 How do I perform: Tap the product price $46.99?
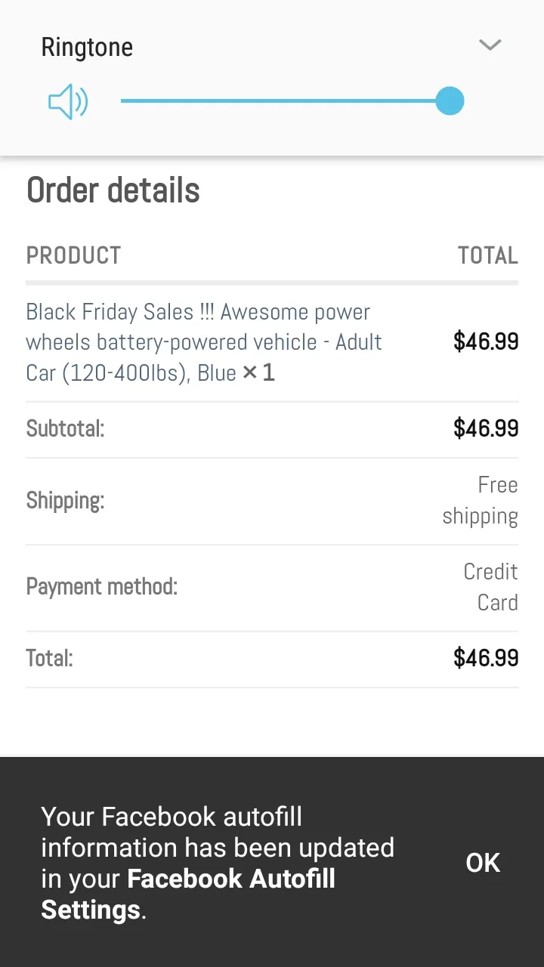point(486,341)
